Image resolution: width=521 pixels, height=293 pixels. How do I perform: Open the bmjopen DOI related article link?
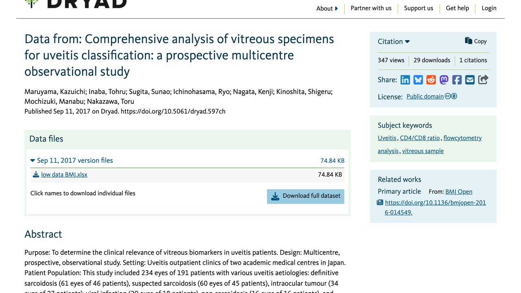point(436,207)
